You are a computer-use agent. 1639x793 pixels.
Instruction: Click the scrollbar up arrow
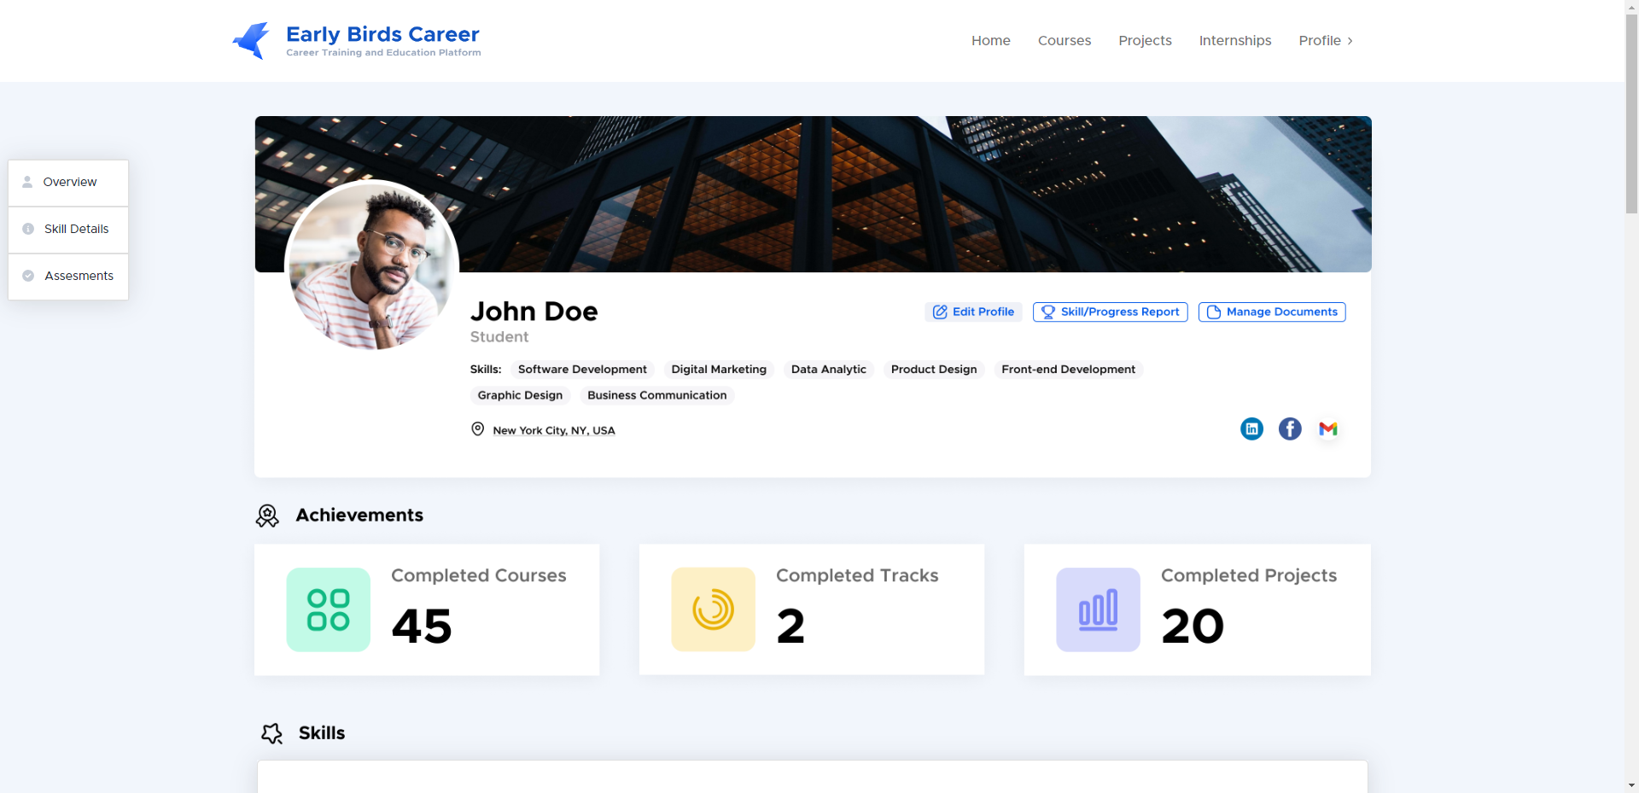pos(1631,6)
